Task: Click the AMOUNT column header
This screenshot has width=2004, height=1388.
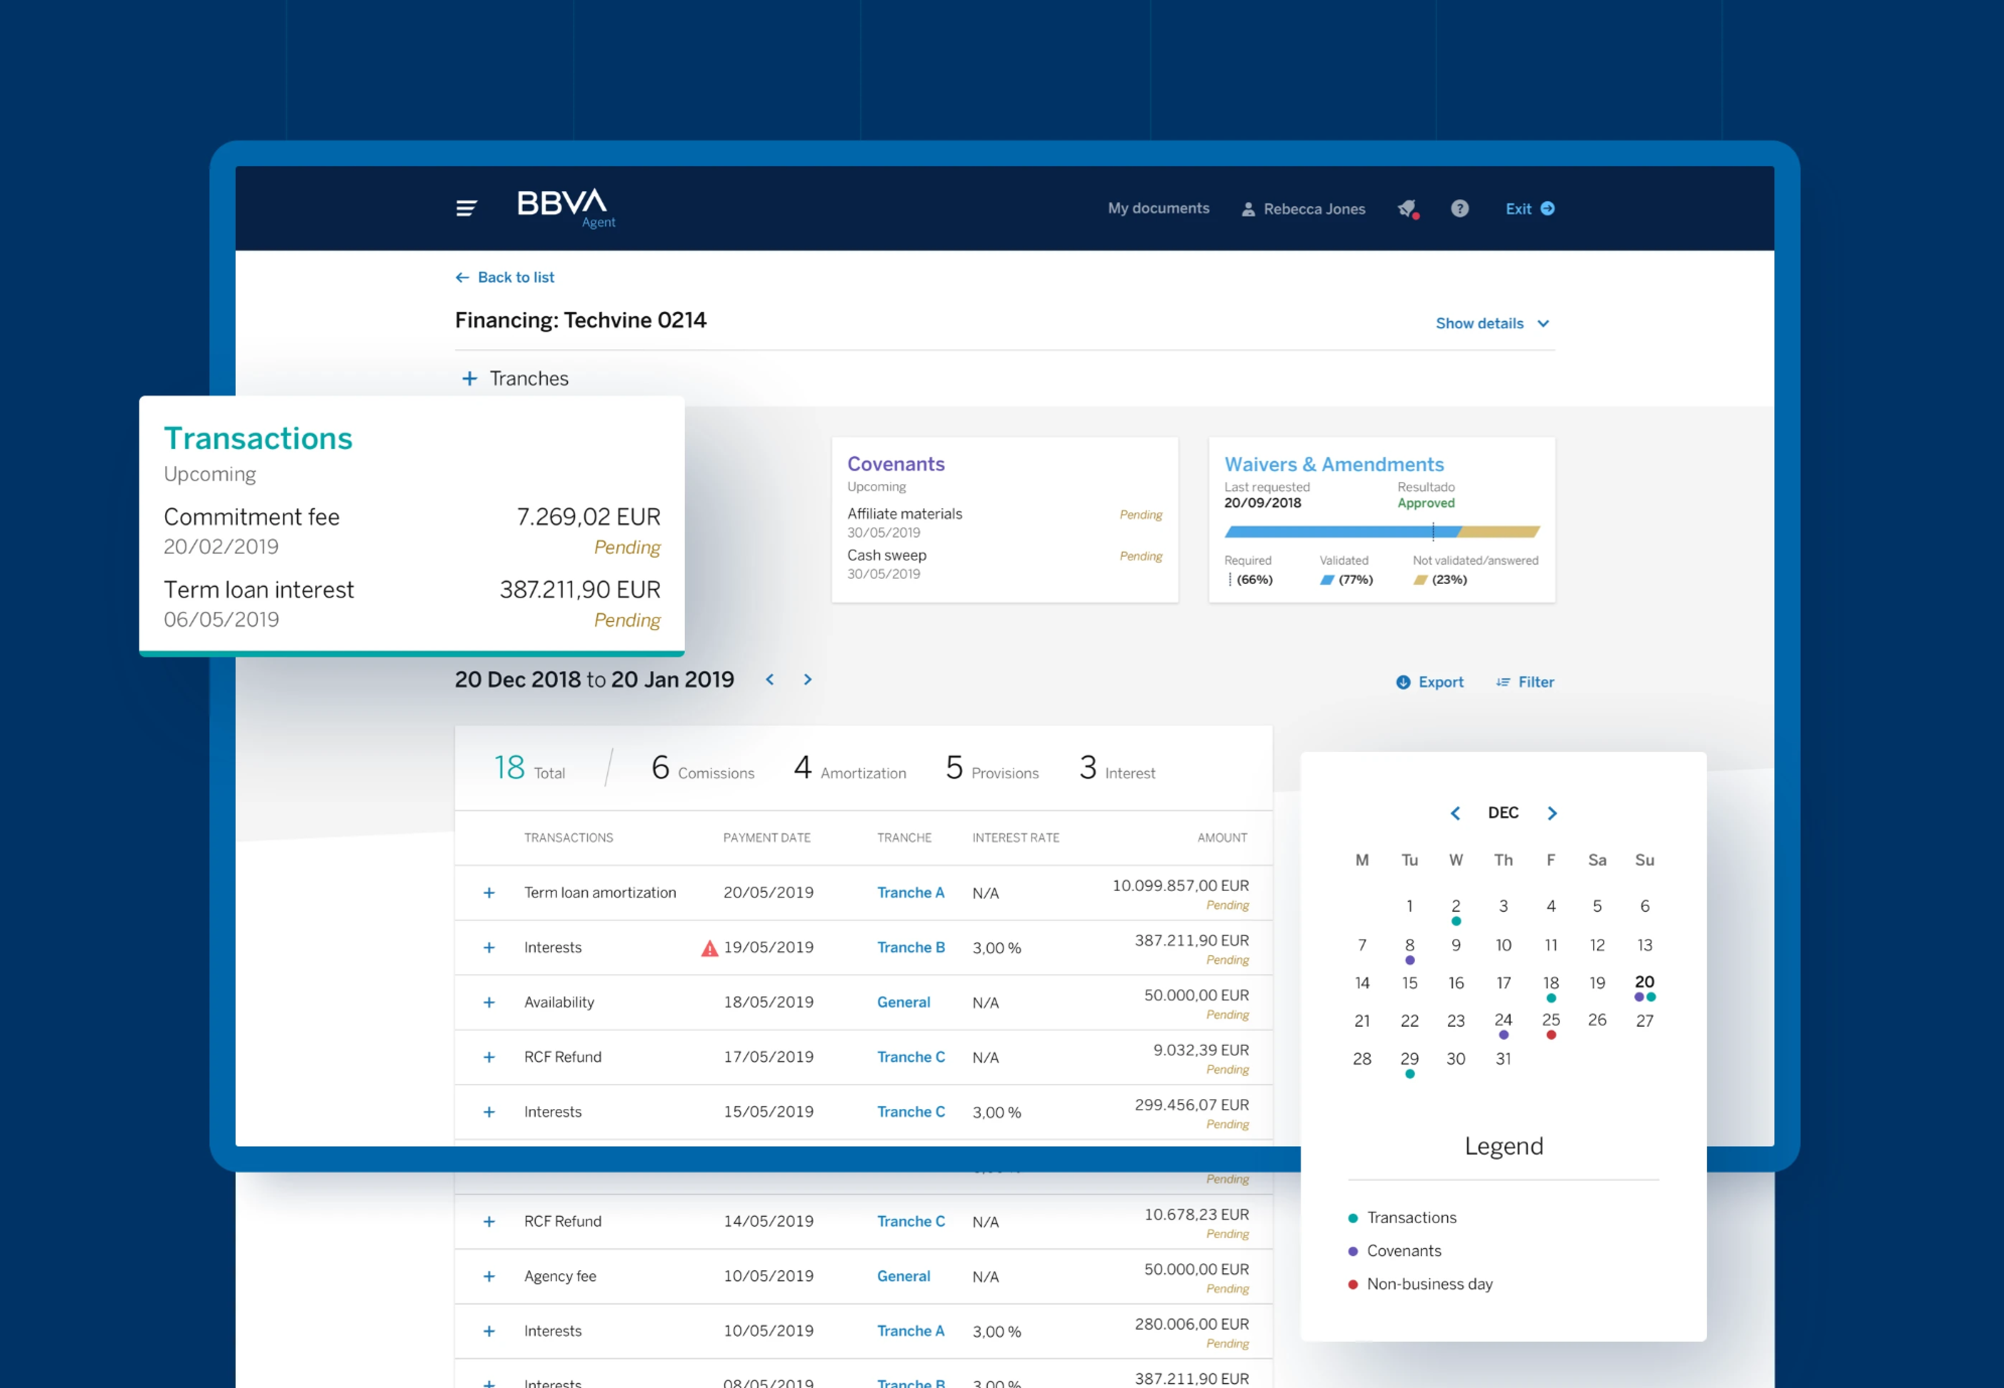Action: tap(1222, 838)
